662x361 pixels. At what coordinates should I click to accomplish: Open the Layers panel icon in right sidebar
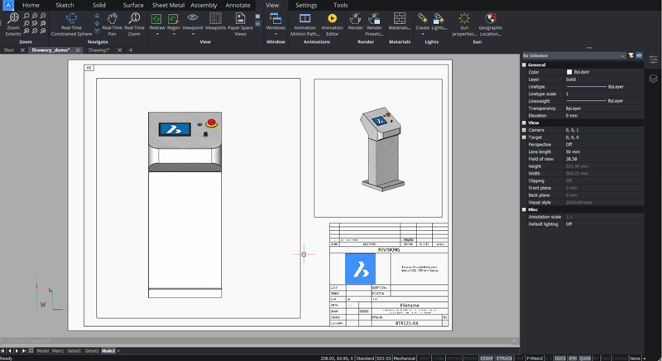(653, 79)
